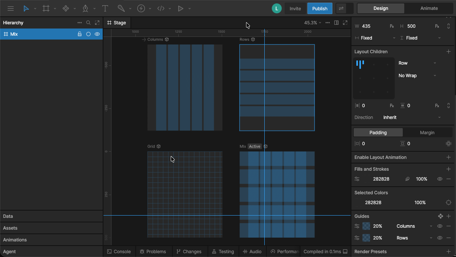The width and height of the screenshot is (456, 257).
Task: Open the hamburger main menu
Action: [11, 8]
